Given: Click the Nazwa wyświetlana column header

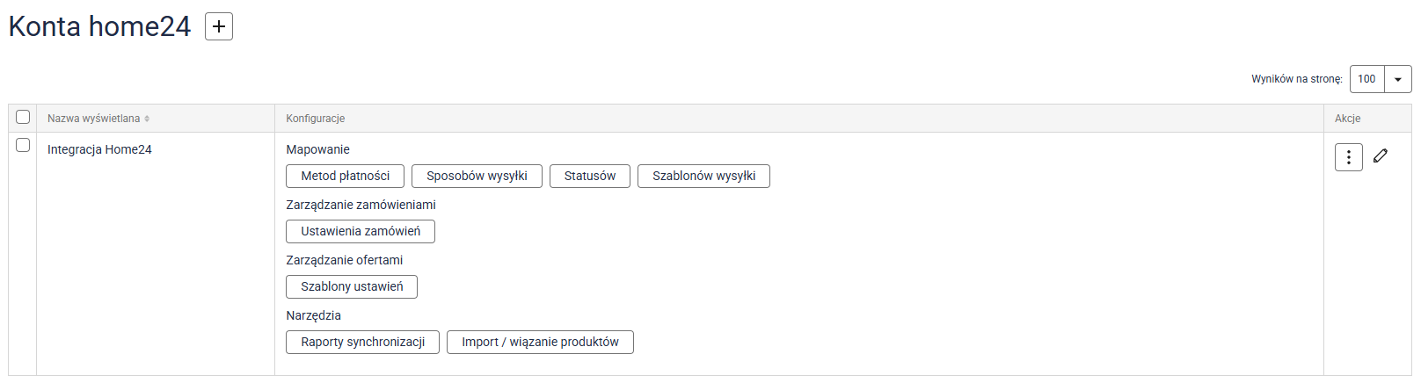Looking at the screenshot, I should (93, 119).
